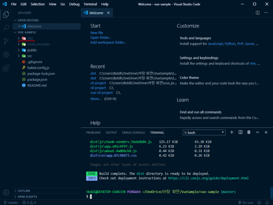This screenshot has height=205, width=273.
Task: Click the Vim keybindings link
Action: tap(253, 64)
